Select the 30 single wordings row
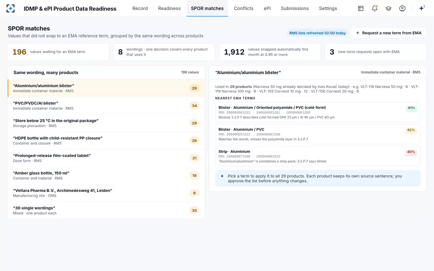Image resolution: width=434 pixels, height=271 pixels. coord(106,210)
